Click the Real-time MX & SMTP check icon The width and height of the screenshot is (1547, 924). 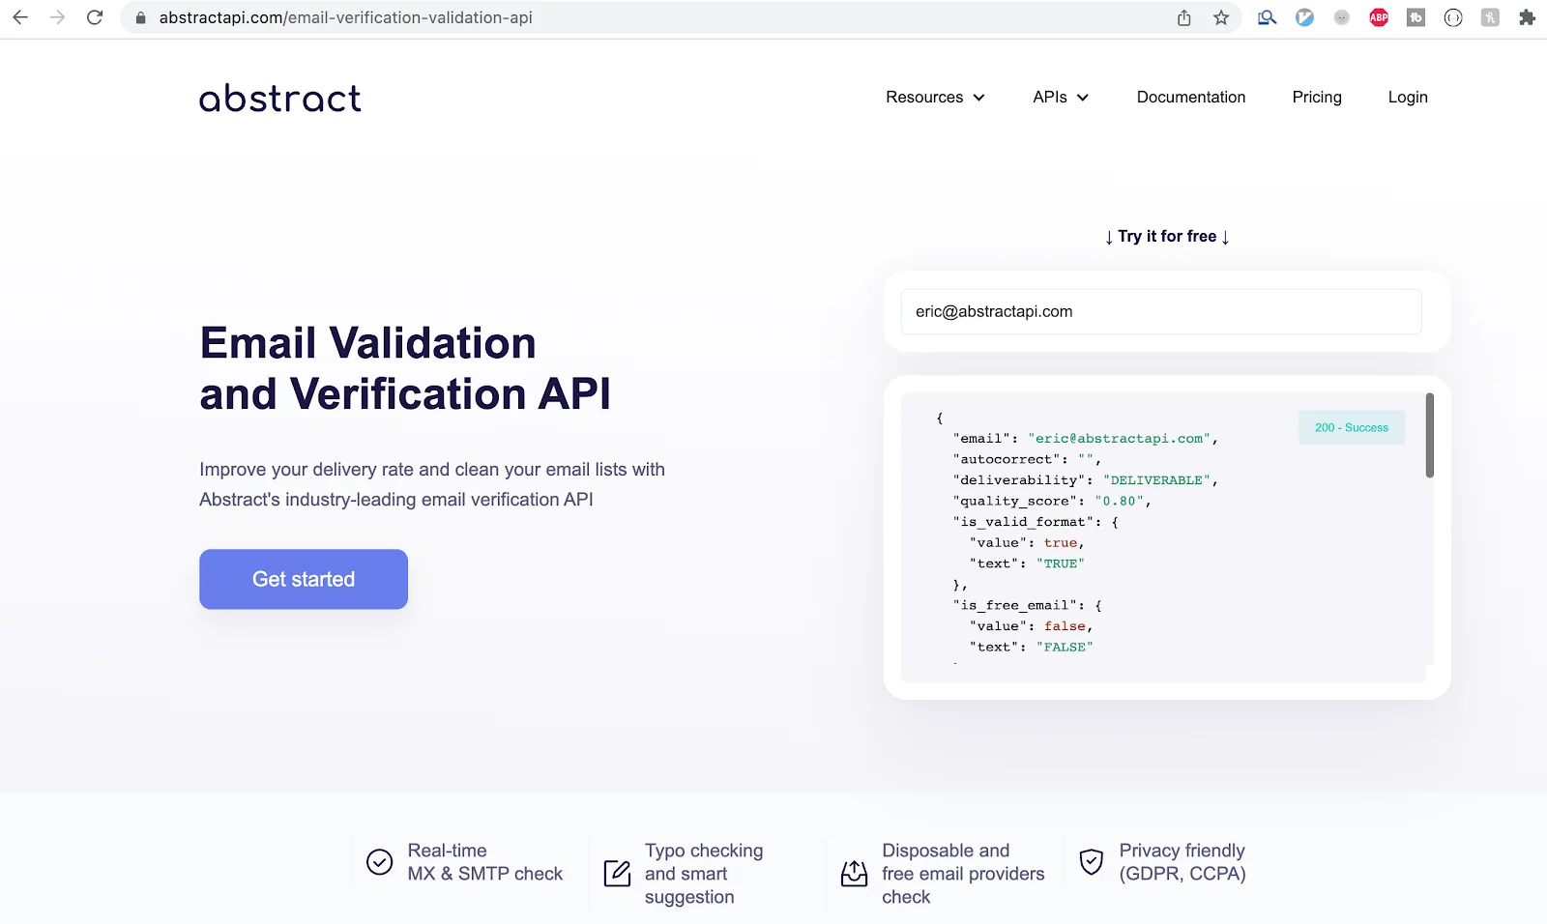tap(379, 861)
